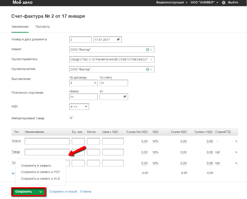The width and height of the screenshot is (247, 199).
Task: Switch to the Просмотр tab
Action: [x=43, y=27]
